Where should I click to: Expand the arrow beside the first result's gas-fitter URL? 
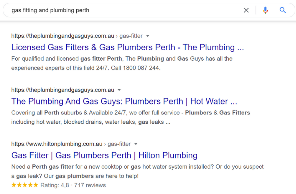point(148,36)
